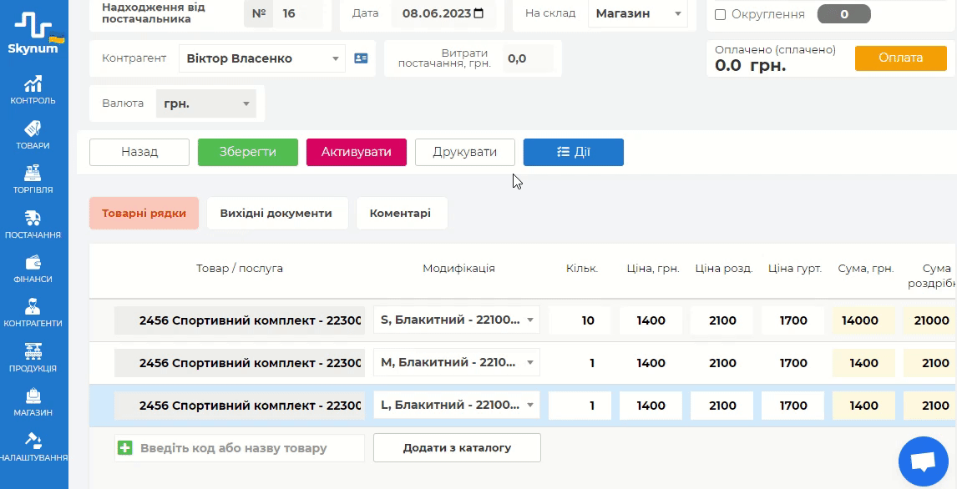Click the rounding value pill 0
957x489 pixels.
843,15
